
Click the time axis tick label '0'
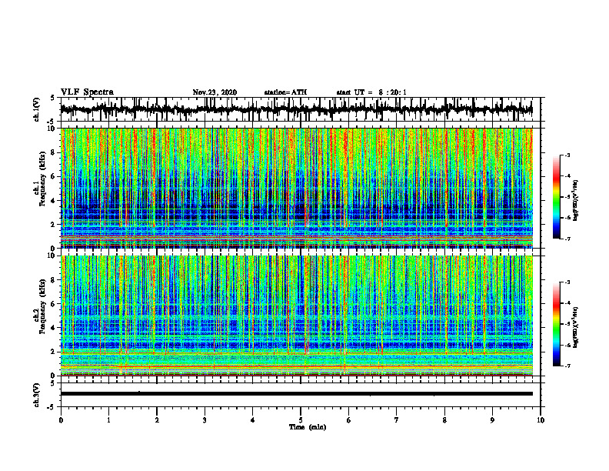pos(61,420)
